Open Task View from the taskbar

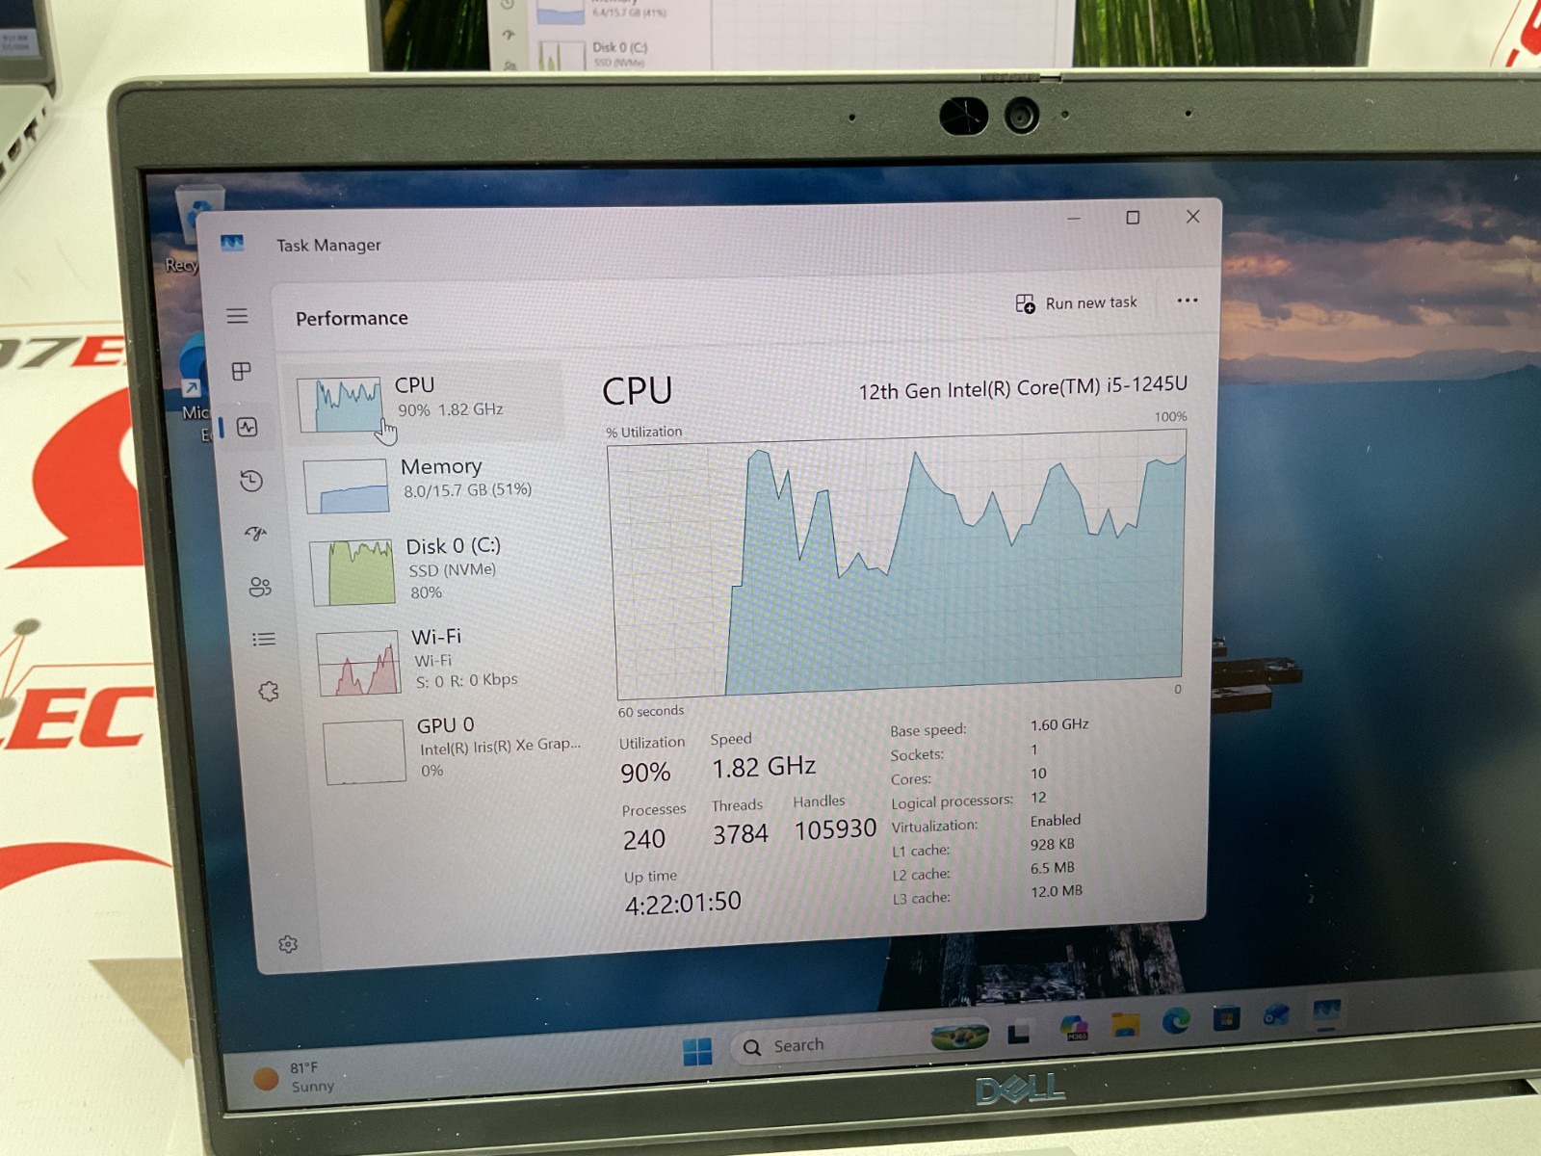1018,1033
